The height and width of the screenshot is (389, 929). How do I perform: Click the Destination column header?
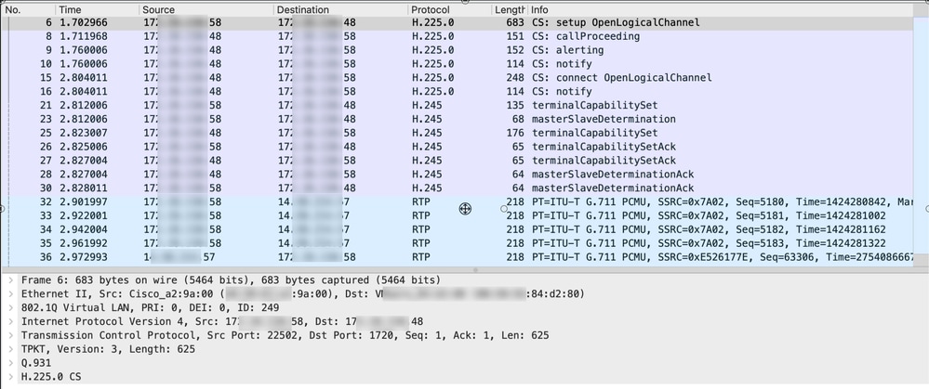point(341,10)
